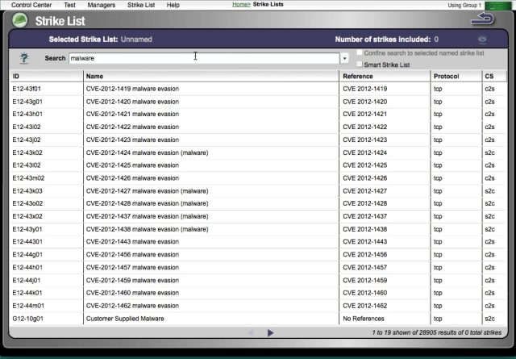Click Unnamed selected strike list name
Screen dimensions: 516x359
(x=136, y=40)
